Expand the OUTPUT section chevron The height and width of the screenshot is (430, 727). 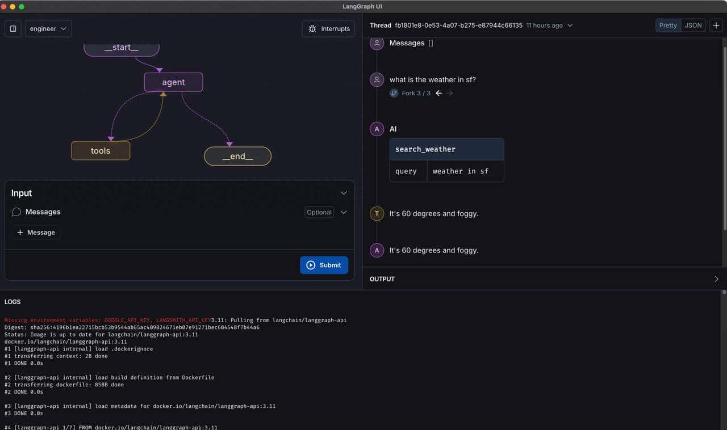(x=716, y=279)
